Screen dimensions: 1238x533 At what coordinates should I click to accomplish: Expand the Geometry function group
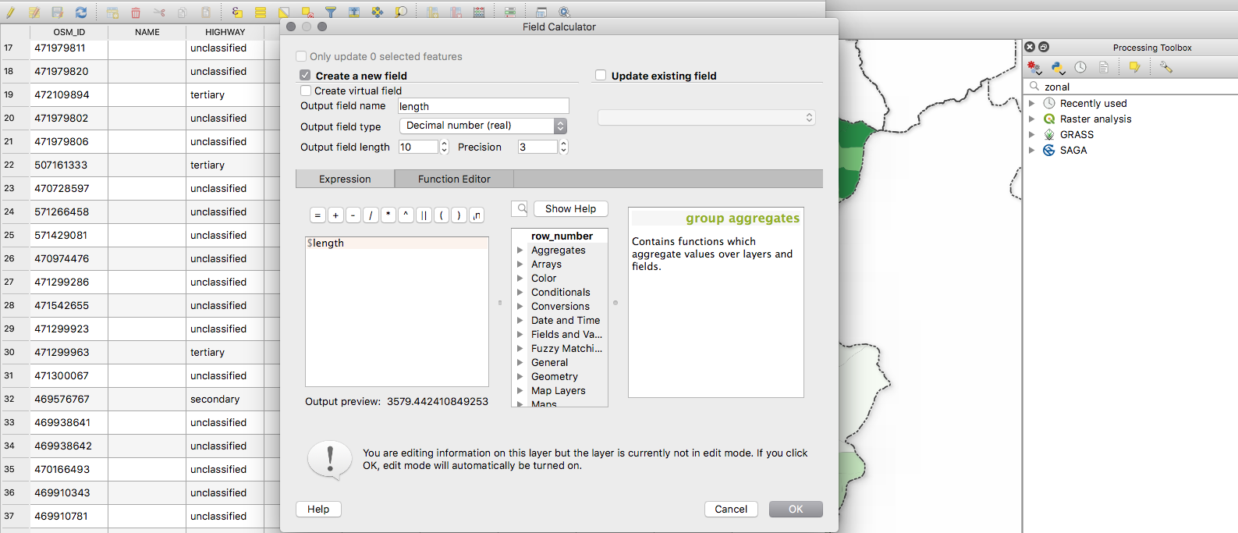click(x=520, y=377)
